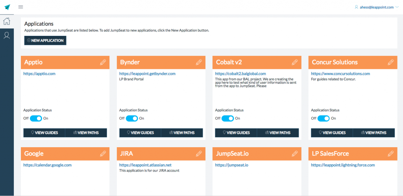Disable the Bynder application status toggle

point(132,118)
